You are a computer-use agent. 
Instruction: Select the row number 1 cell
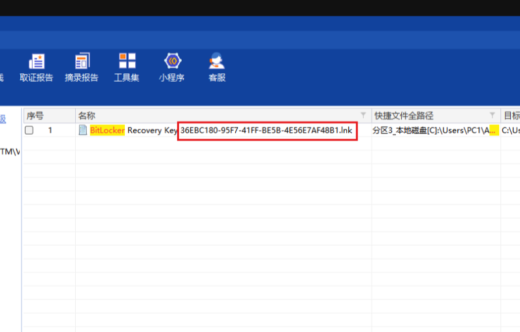[x=50, y=131]
